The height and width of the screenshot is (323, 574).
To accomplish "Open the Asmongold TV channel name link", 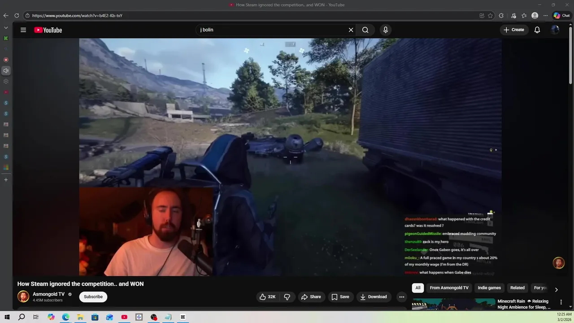I will (48, 294).
